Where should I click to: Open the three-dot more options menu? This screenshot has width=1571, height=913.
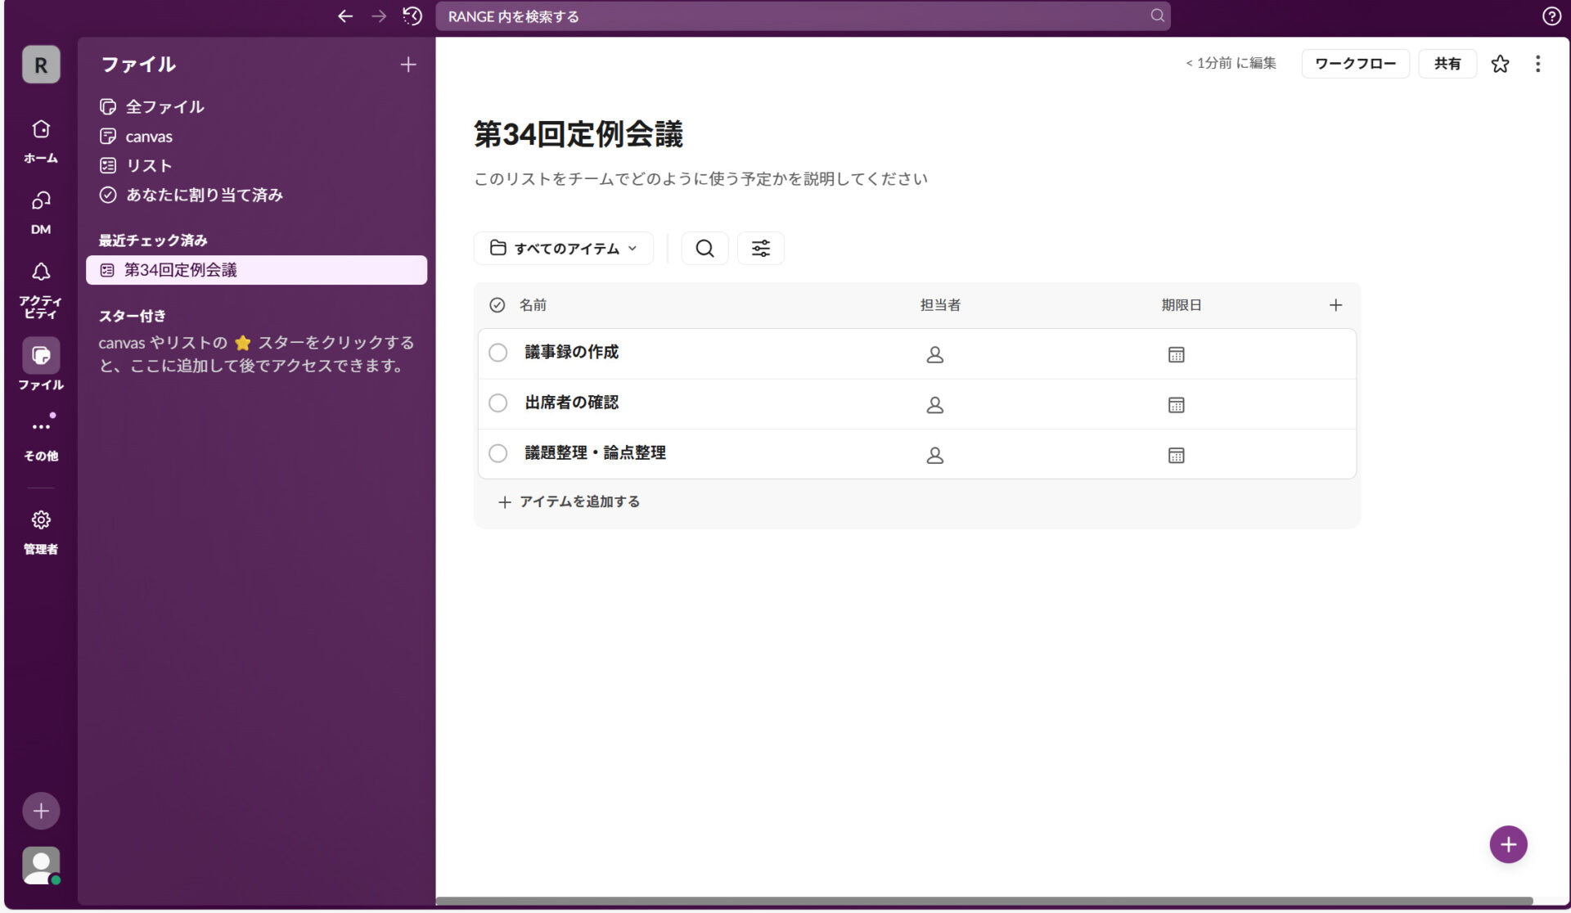tap(1537, 64)
